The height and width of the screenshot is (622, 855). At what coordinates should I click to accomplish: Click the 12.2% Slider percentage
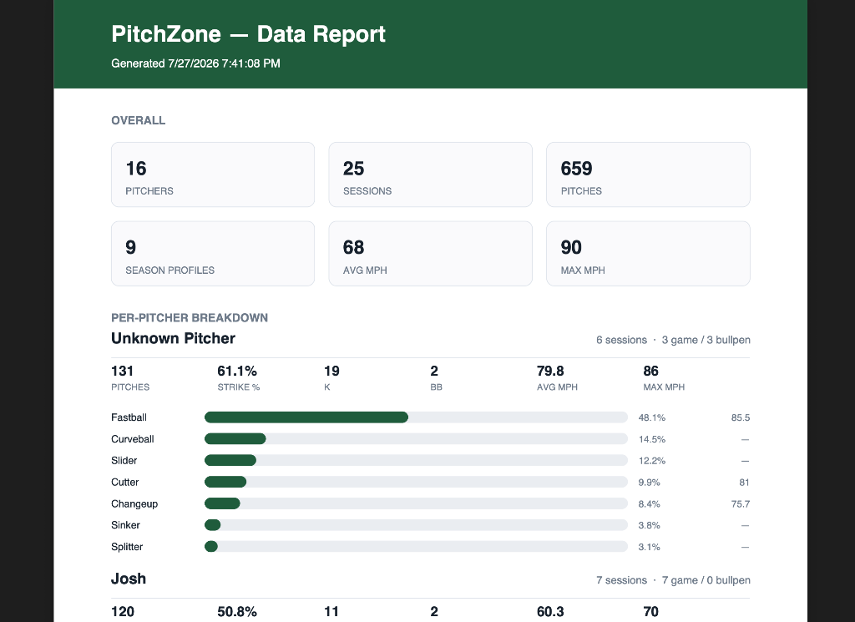pyautogui.click(x=651, y=461)
